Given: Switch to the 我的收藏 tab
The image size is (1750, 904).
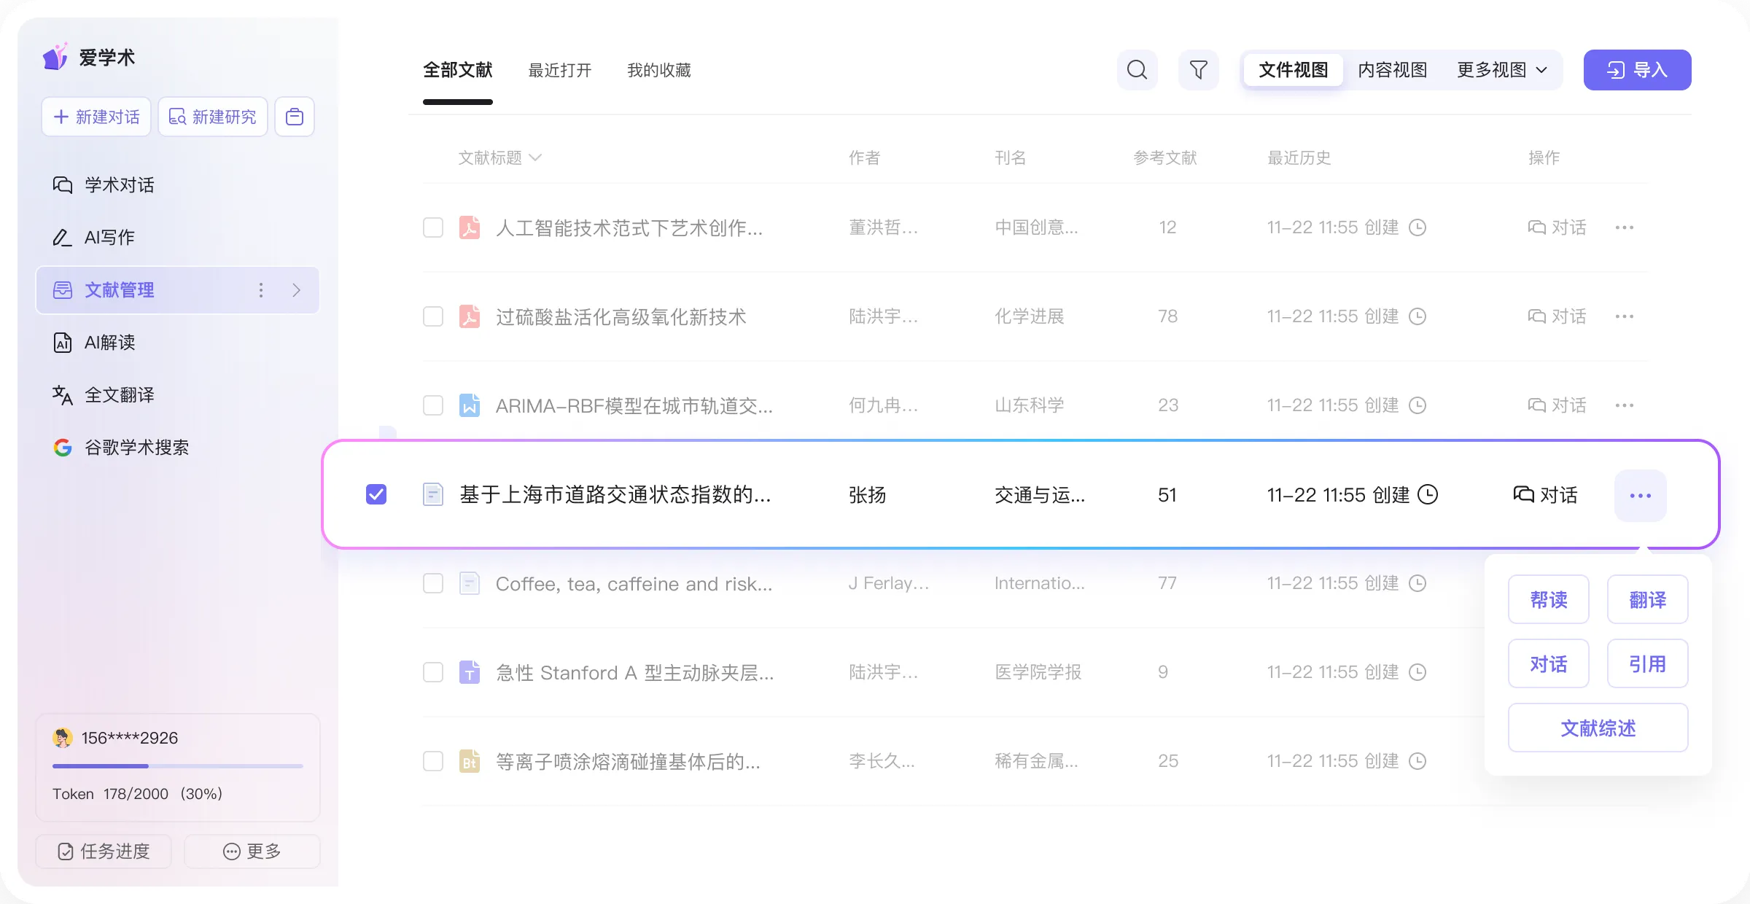Looking at the screenshot, I should coord(658,70).
